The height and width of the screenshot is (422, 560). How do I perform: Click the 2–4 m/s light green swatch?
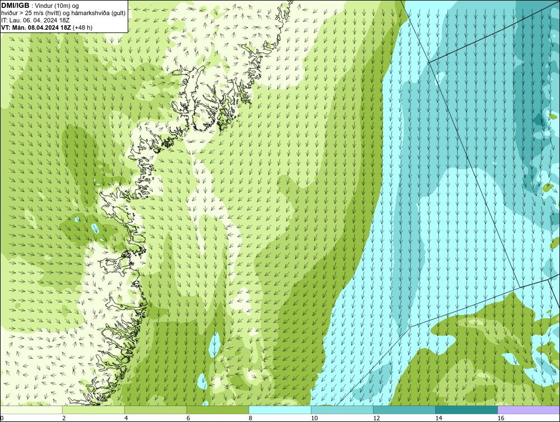(x=94, y=410)
